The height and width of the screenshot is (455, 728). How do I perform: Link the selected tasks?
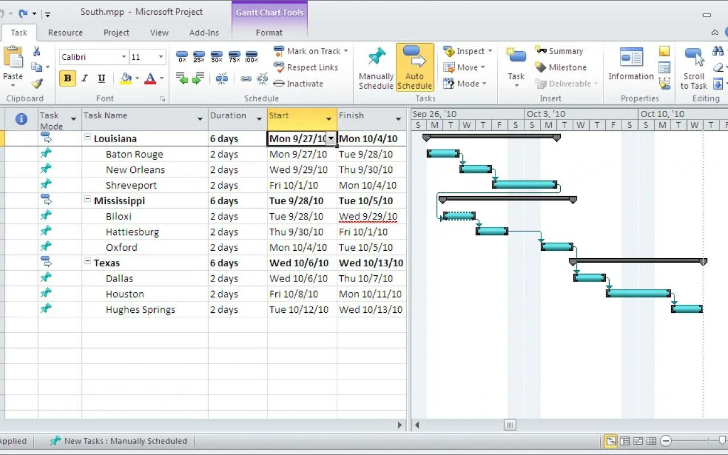click(x=246, y=78)
